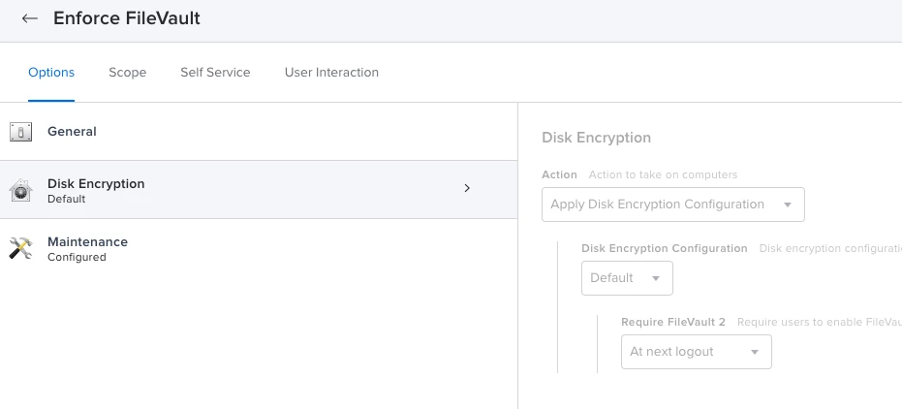The height and width of the screenshot is (409, 902).
Task: Select the Disk Encryption payload title
Action: coord(96,183)
